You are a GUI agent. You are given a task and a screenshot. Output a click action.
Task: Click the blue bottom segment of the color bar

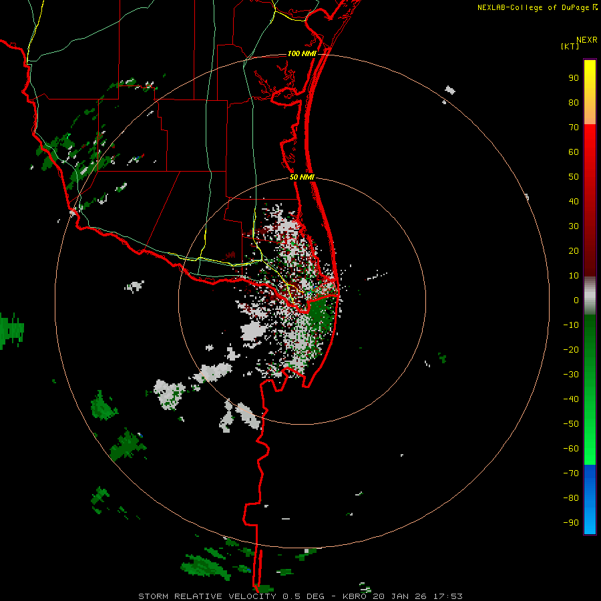(x=590, y=499)
